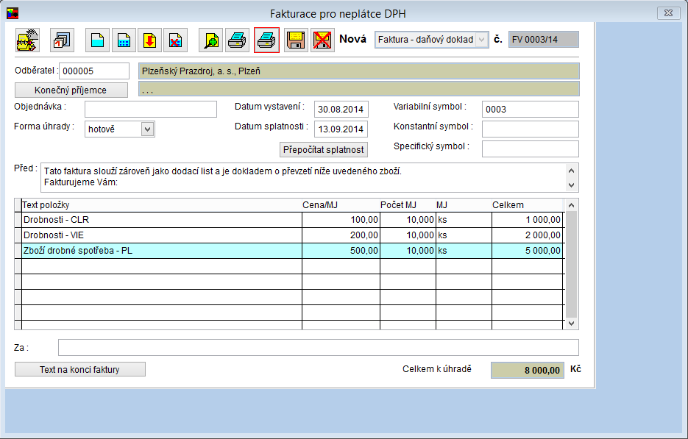688x439 pixels.
Task: Discard changes with the crossed-out floppy icon
Action: (x=322, y=40)
